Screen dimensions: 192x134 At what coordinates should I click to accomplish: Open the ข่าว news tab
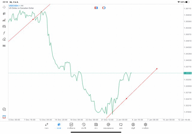(96, 126)
